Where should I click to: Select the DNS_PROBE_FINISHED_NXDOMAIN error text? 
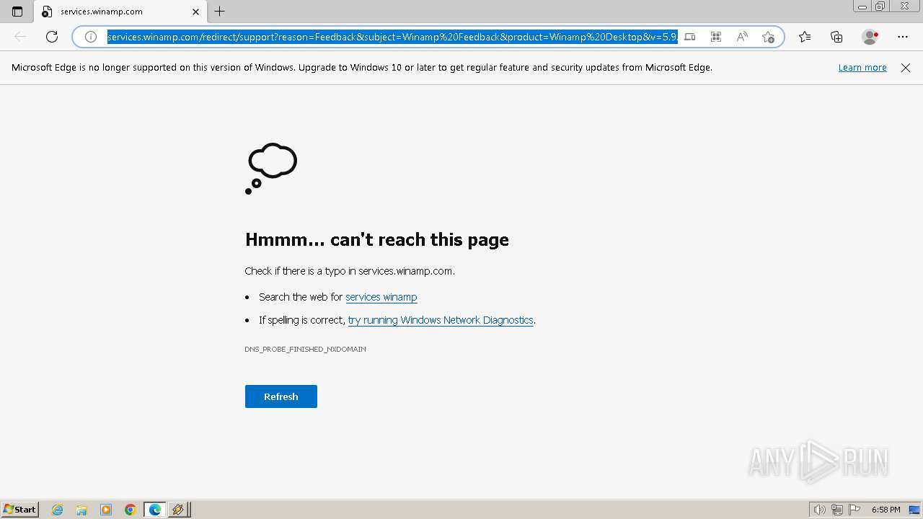tap(305, 349)
